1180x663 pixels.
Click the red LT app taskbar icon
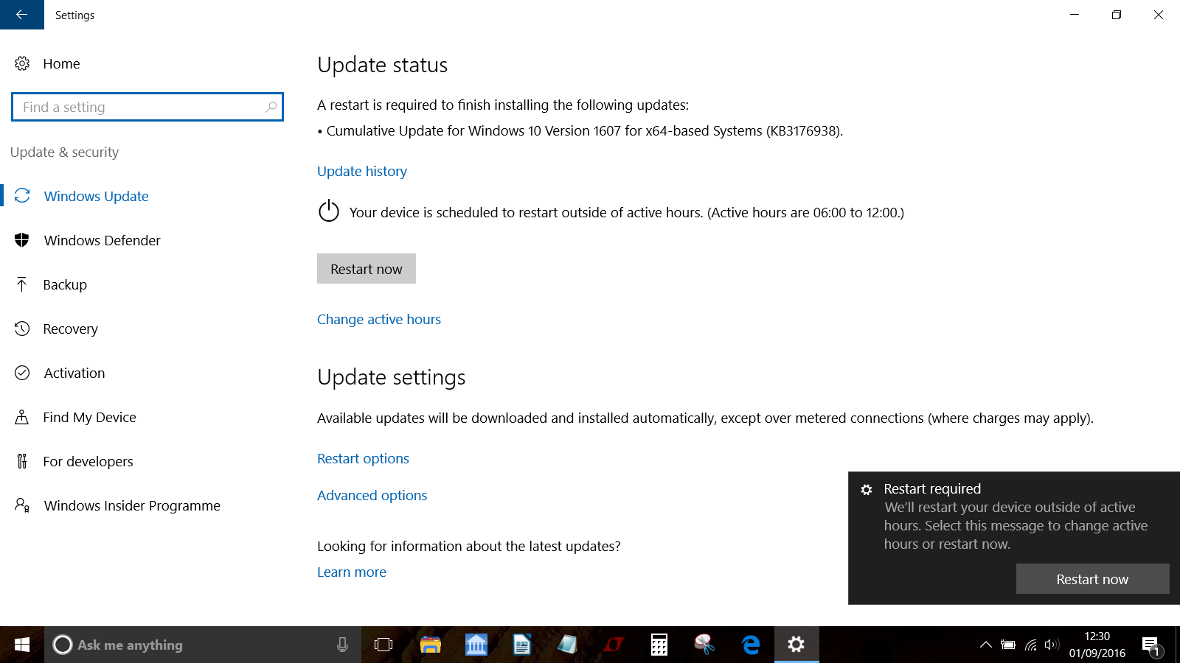[x=614, y=645]
